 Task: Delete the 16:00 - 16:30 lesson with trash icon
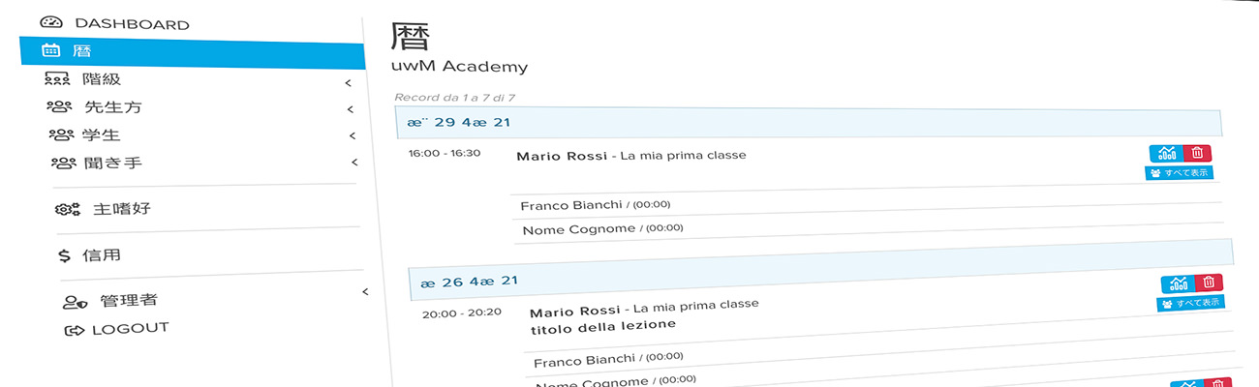click(1198, 153)
